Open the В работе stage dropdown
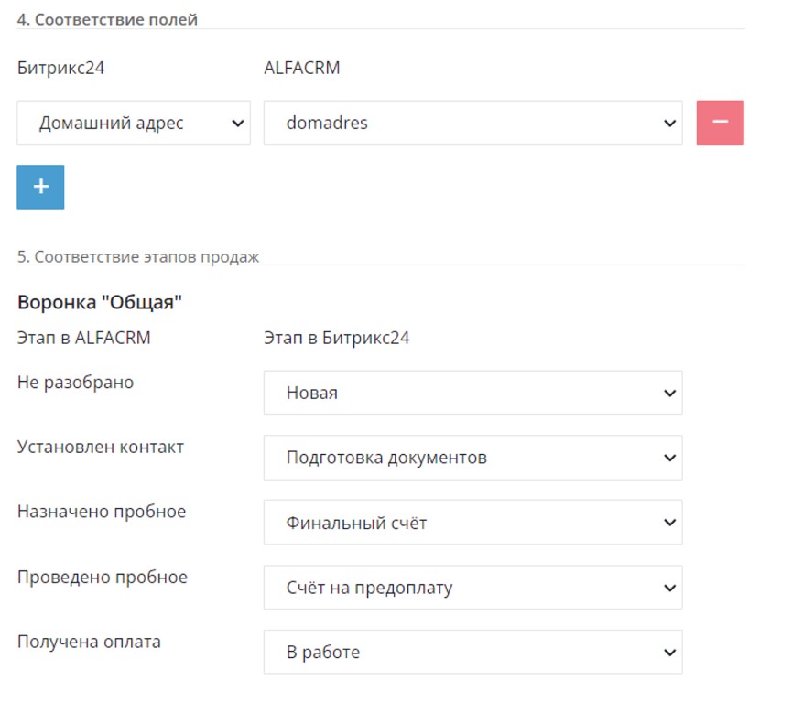This screenshot has height=702, width=792. [472, 652]
